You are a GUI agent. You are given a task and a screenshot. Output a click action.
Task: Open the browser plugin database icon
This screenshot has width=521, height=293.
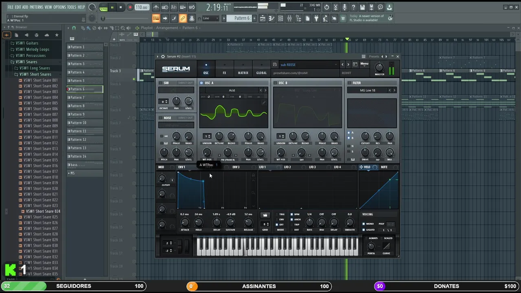[26, 35]
